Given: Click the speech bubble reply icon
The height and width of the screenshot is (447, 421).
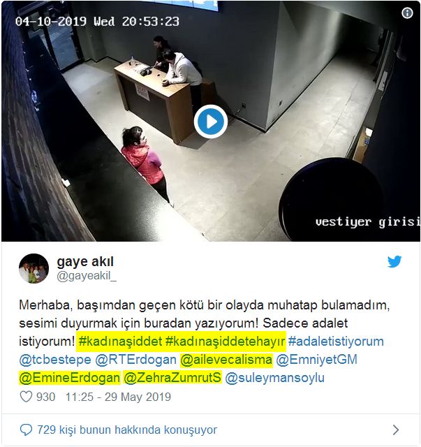Looking at the screenshot, I should [x=26, y=430].
